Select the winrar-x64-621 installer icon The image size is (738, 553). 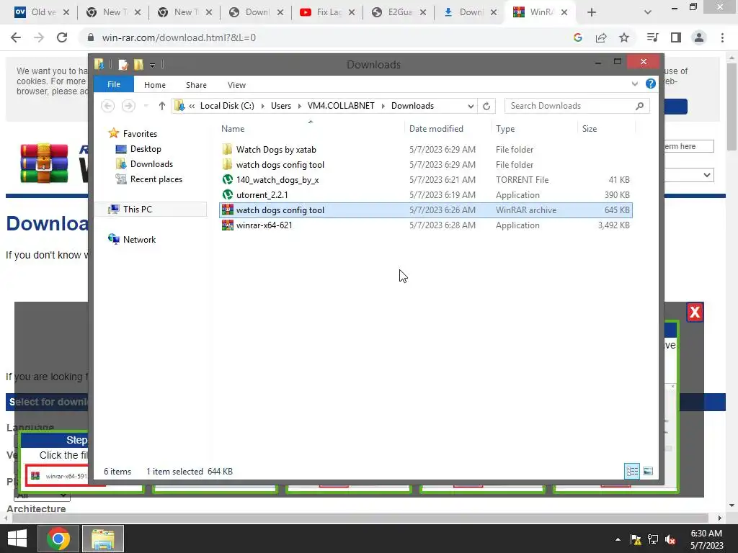[227, 225]
